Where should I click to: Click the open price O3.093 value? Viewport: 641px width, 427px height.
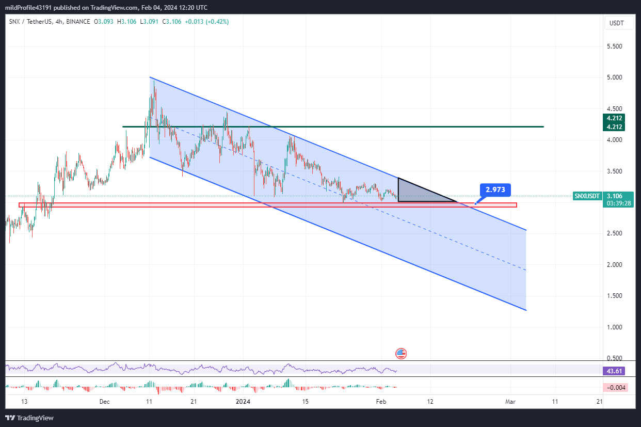pos(104,22)
